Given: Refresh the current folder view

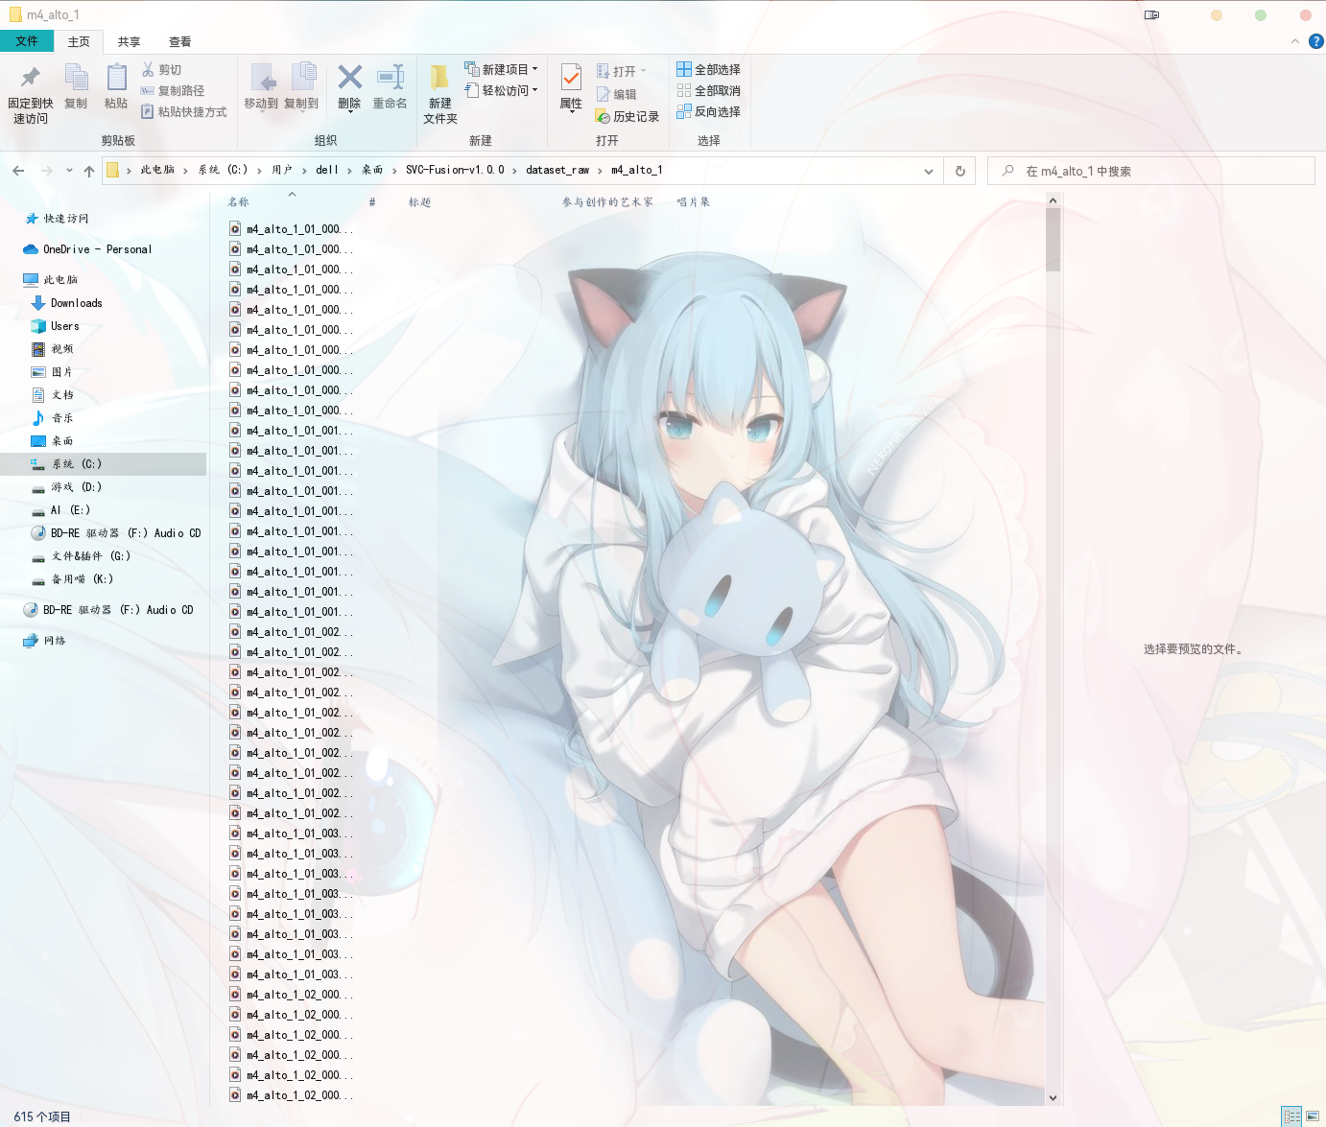Looking at the screenshot, I should tap(960, 171).
